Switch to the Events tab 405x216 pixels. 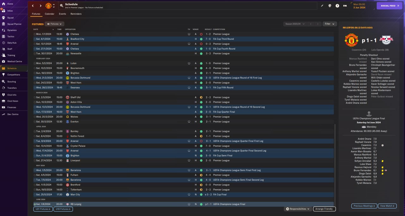point(62,14)
